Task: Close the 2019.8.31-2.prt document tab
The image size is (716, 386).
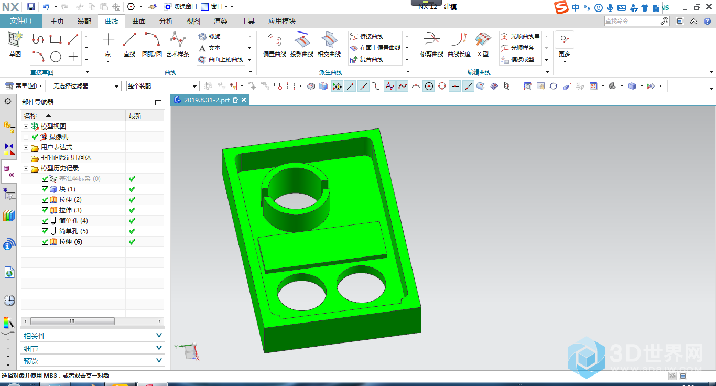Action: [x=244, y=100]
